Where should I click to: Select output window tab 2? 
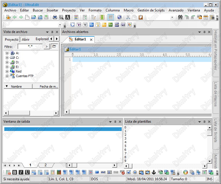pyautogui.click(x=45, y=165)
